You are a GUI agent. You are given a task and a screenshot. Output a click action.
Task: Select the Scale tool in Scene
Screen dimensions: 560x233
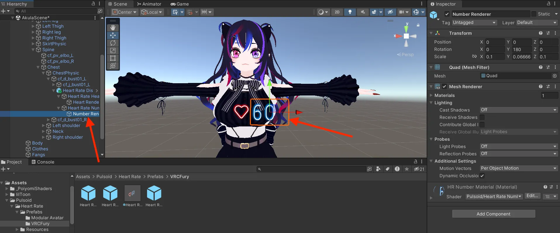[x=113, y=51]
